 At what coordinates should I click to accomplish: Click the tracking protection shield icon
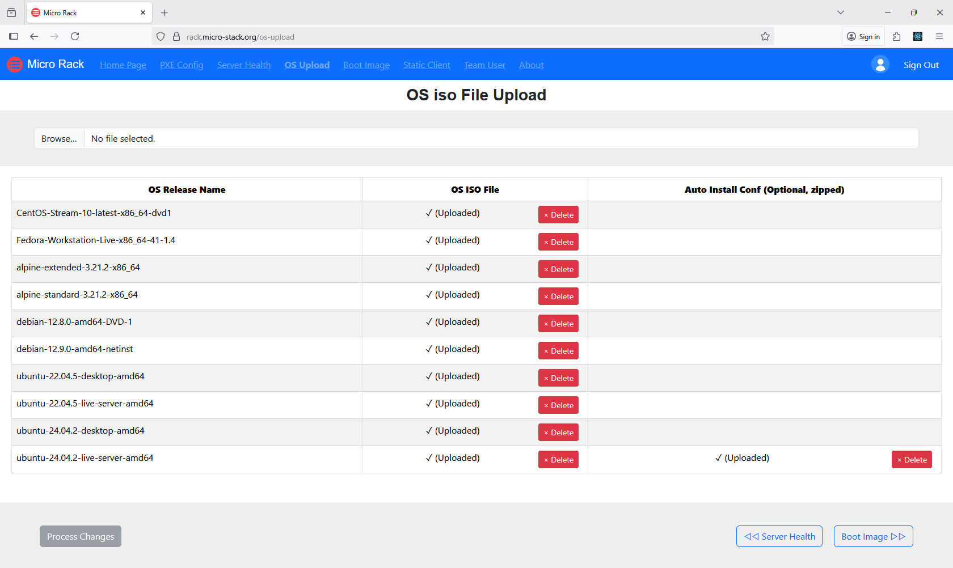coord(161,36)
